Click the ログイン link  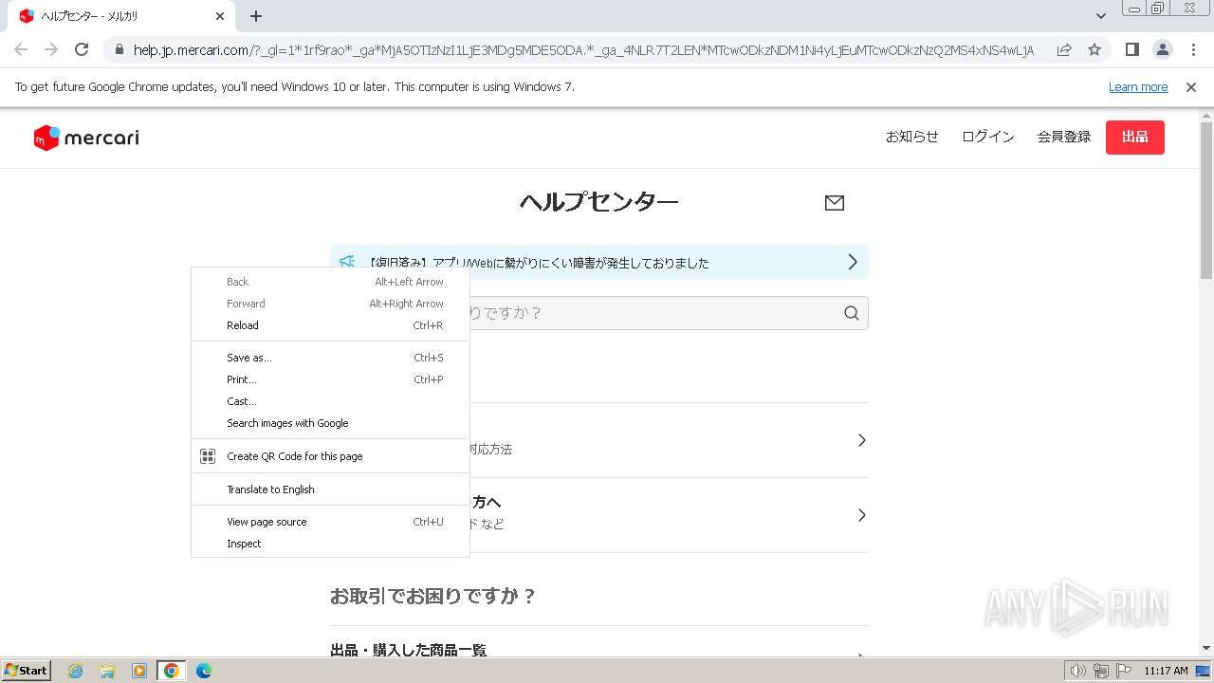tap(988, 137)
